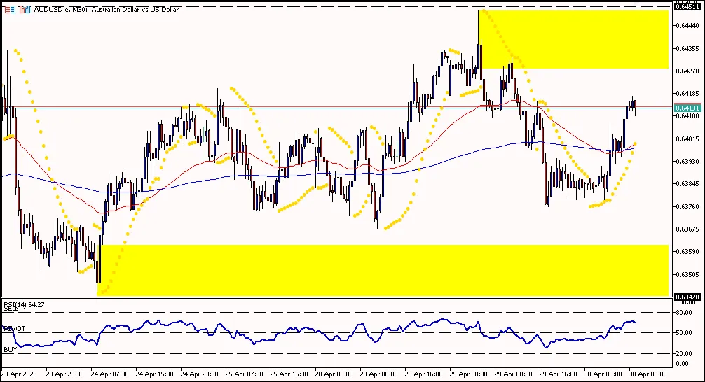Click RSI scale value 80.00
Screen dimensions: 705x382
[684, 313]
